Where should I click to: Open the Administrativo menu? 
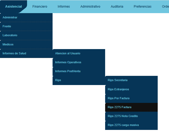click(x=90, y=7)
